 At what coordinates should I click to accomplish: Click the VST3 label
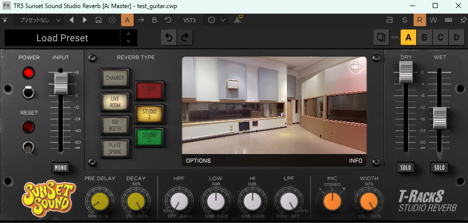click(x=189, y=20)
